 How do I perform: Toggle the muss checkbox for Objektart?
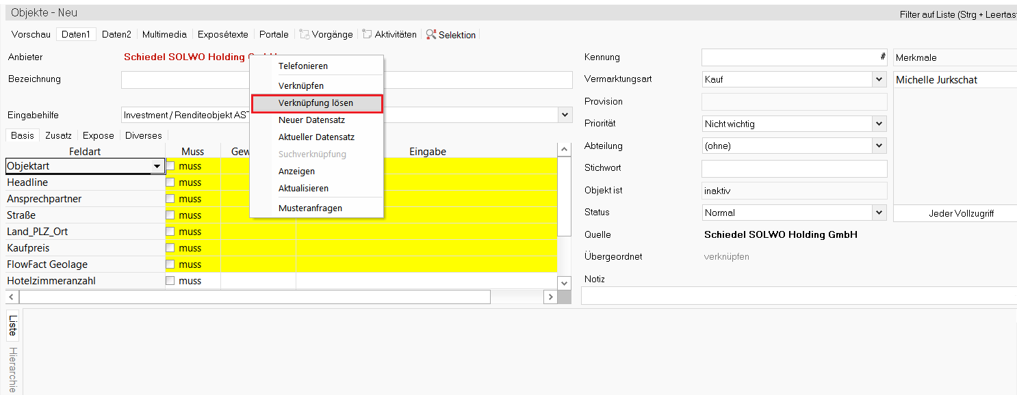point(170,166)
